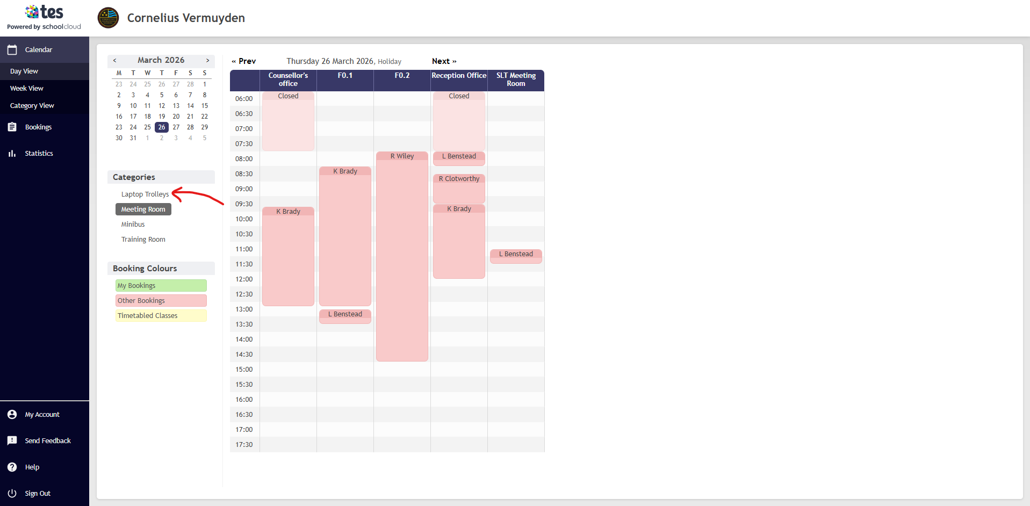
Task: Click the Bookings clipboard icon
Action: click(x=12, y=127)
